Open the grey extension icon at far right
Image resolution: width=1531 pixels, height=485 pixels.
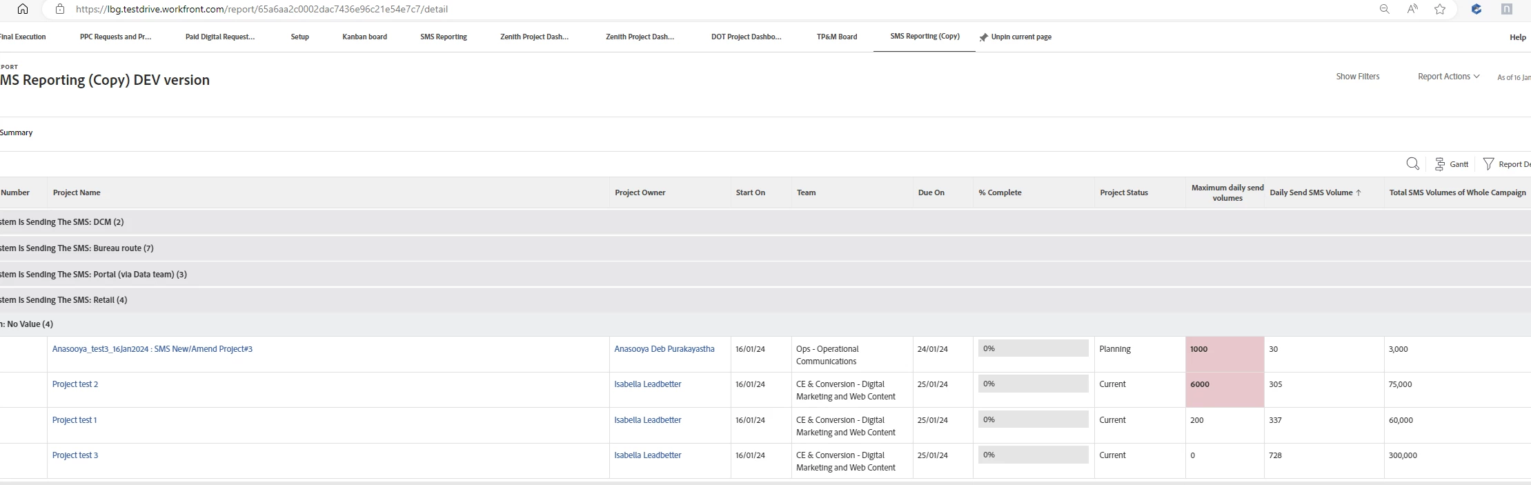click(1507, 9)
